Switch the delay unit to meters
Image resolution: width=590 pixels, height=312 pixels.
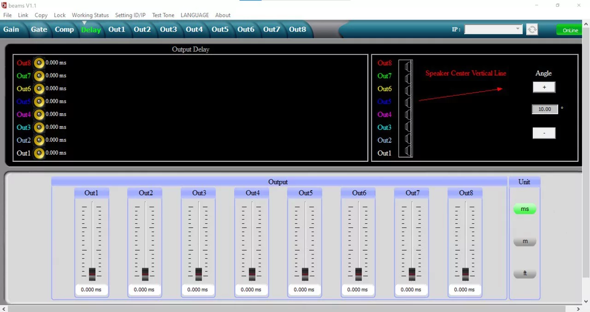click(525, 242)
